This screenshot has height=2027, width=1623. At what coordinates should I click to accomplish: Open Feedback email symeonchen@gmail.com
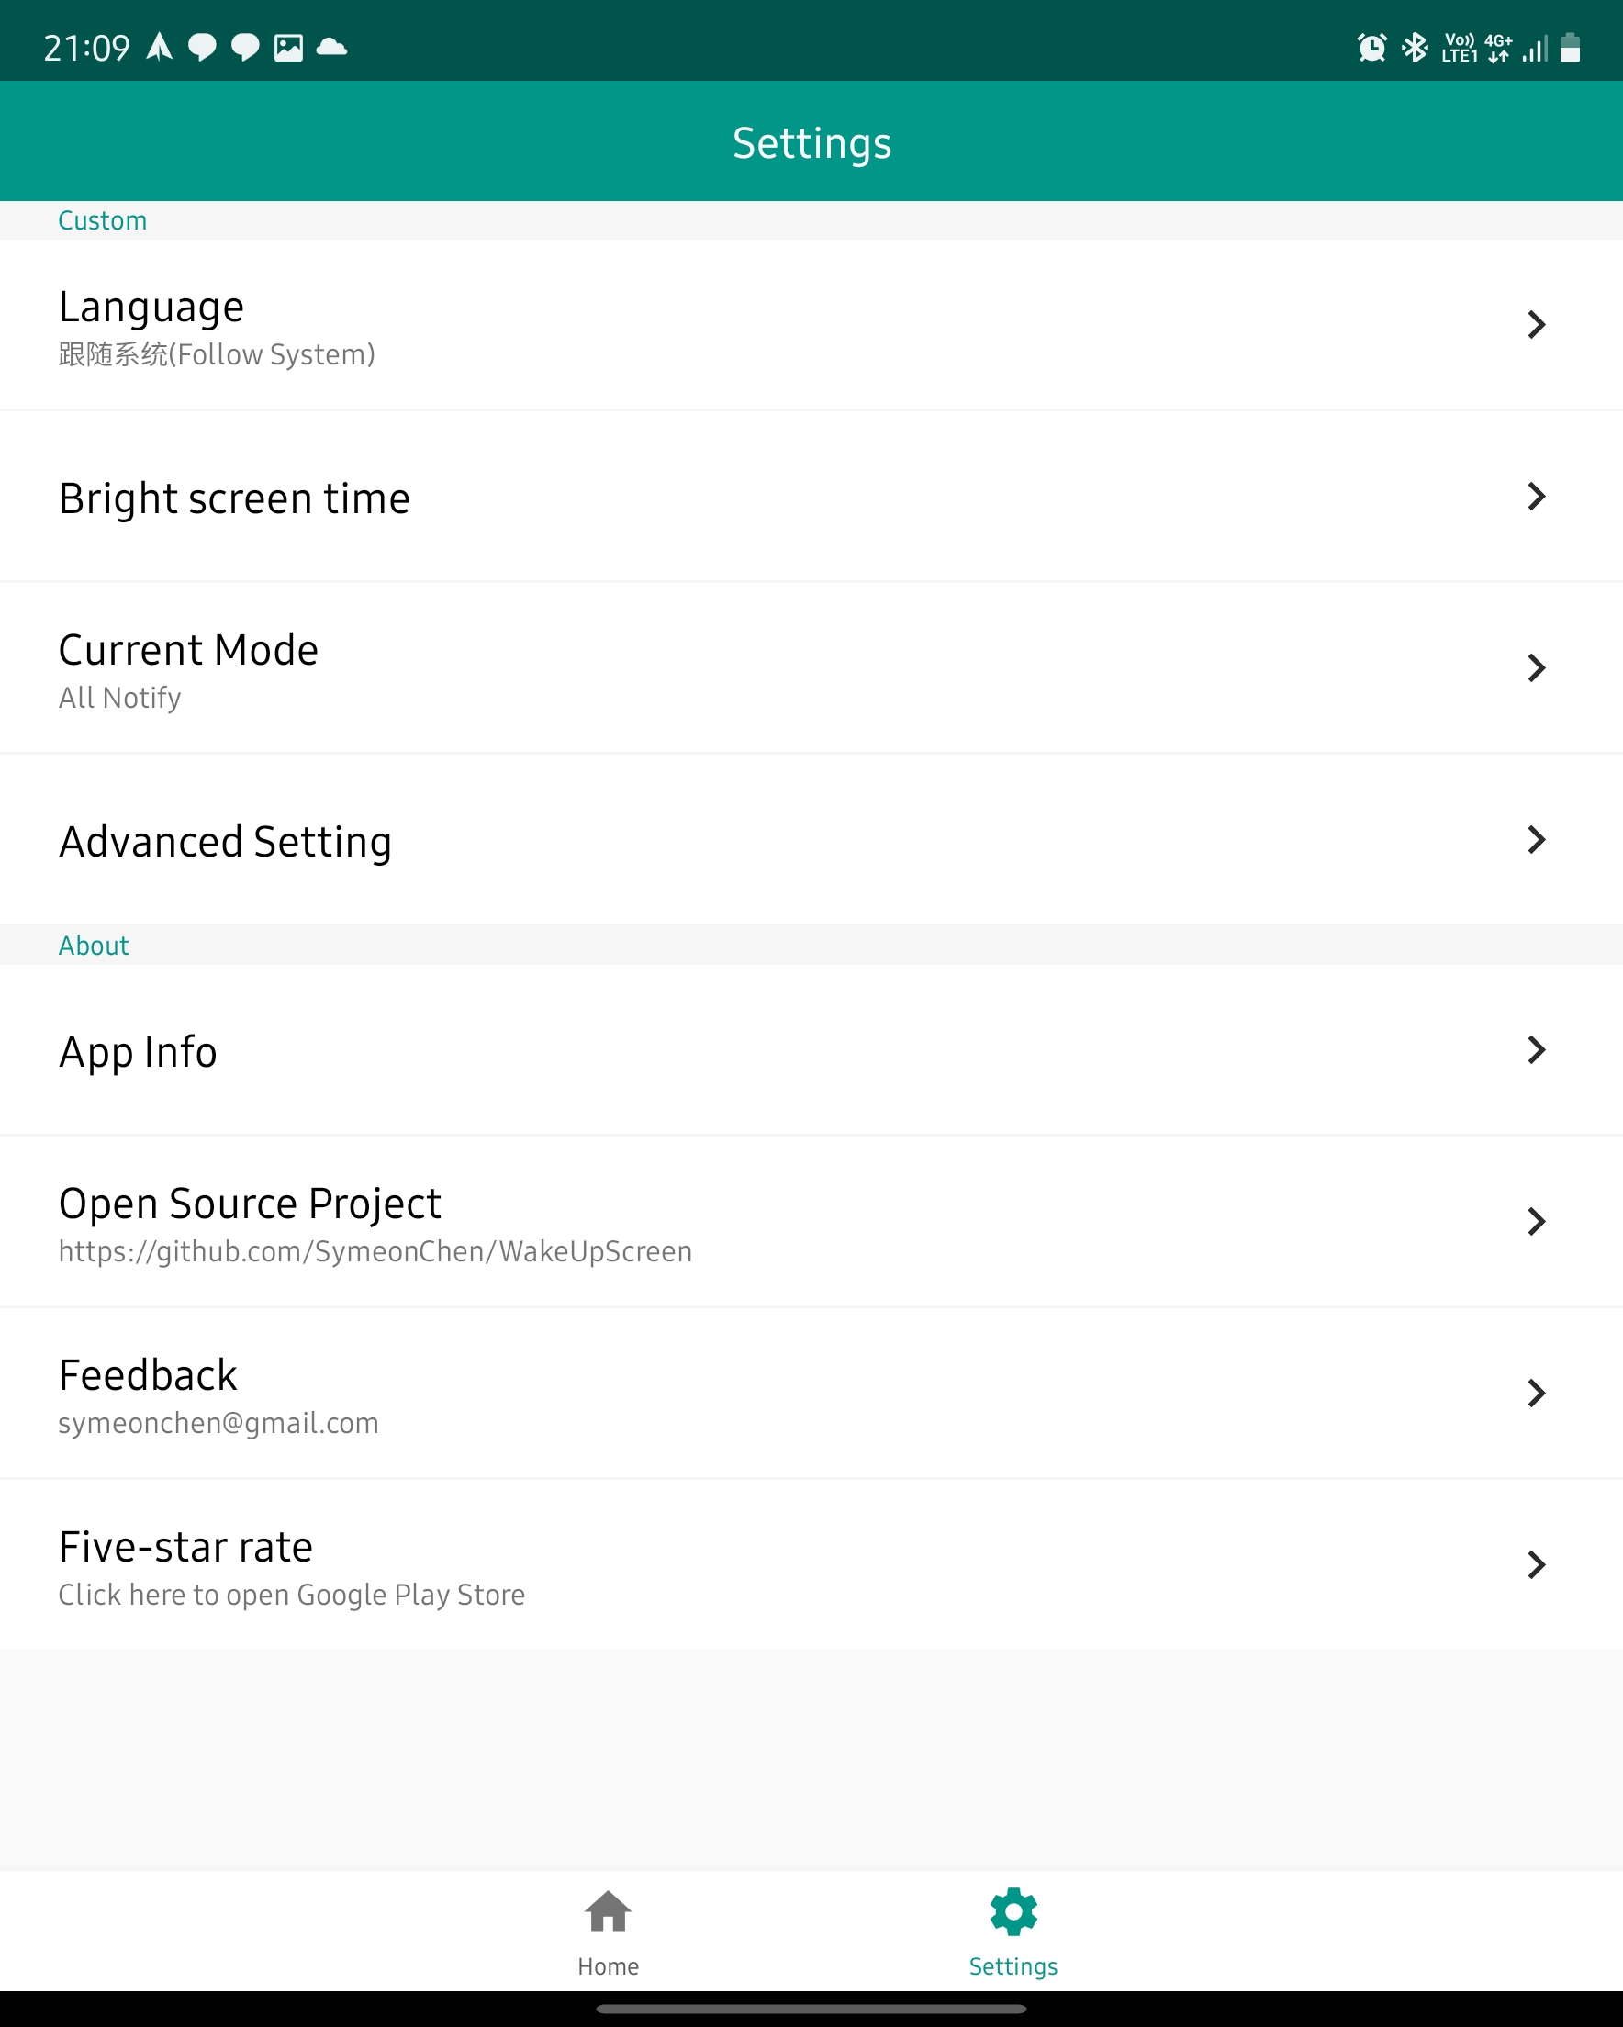pyautogui.click(x=811, y=1394)
